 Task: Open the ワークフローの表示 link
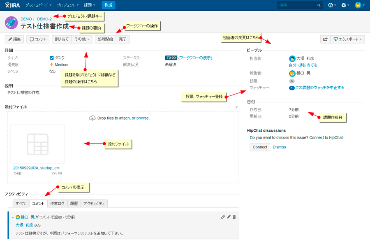click(195, 58)
